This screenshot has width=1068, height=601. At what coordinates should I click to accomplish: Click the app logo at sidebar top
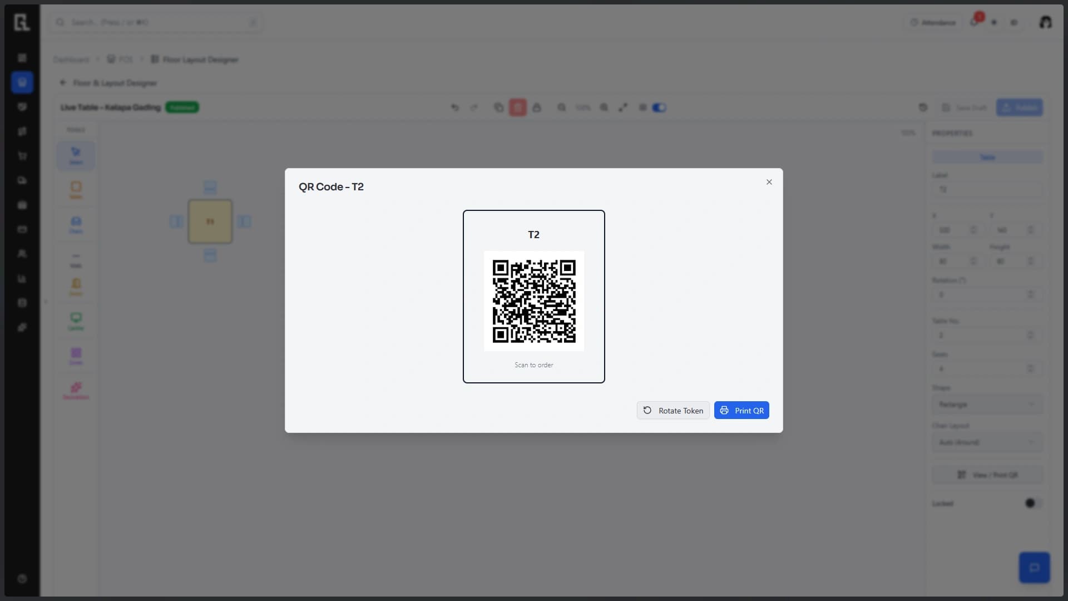pyautogui.click(x=21, y=22)
